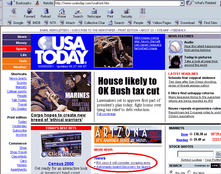
Task: Collapse the navigation toolbar grip handle
Action: pos(1,13)
